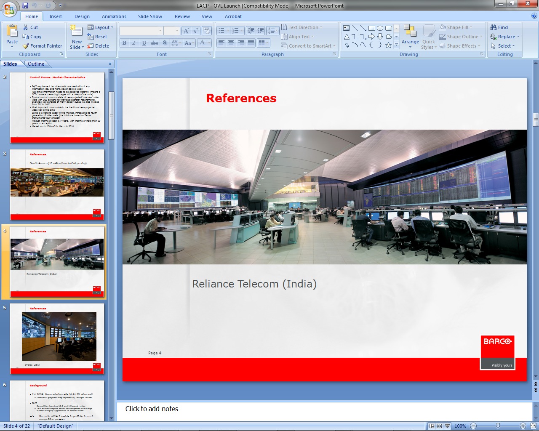Click the Paste icon in Clipboard group
The height and width of the screenshot is (431, 539).
12,31
